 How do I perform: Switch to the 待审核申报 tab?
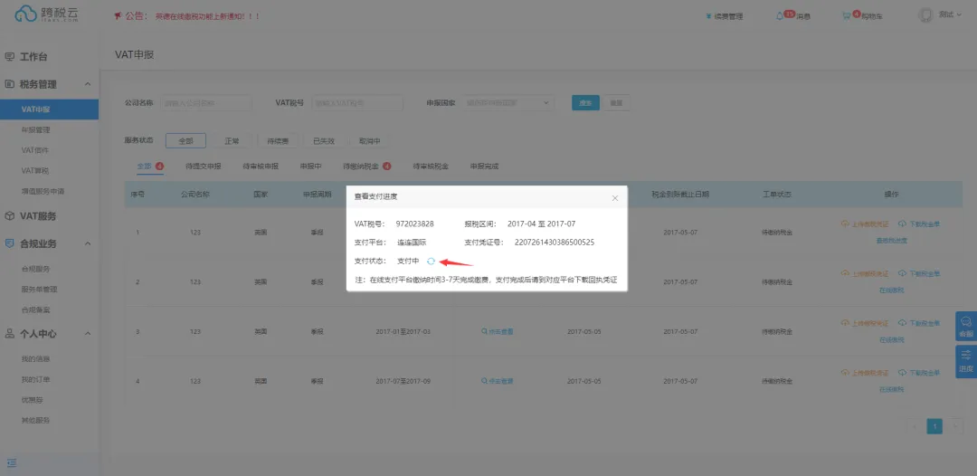pyautogui.click(x=261, y=167)
